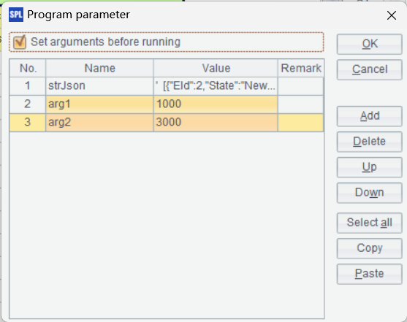This screenshot has height=322, width=407.
Task: Move selected parameter Down
Action: point(369,193)
